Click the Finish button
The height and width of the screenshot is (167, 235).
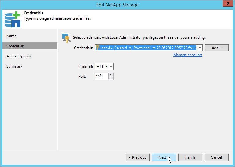[190, 157]
